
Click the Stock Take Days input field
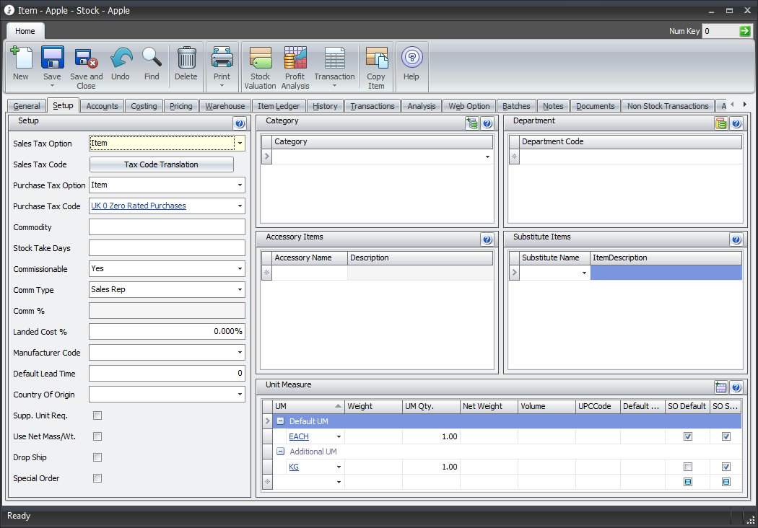pyautogui.click(x=167, y=248)
